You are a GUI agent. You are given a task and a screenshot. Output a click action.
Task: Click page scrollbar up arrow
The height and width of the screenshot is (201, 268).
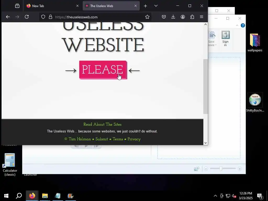205,24
